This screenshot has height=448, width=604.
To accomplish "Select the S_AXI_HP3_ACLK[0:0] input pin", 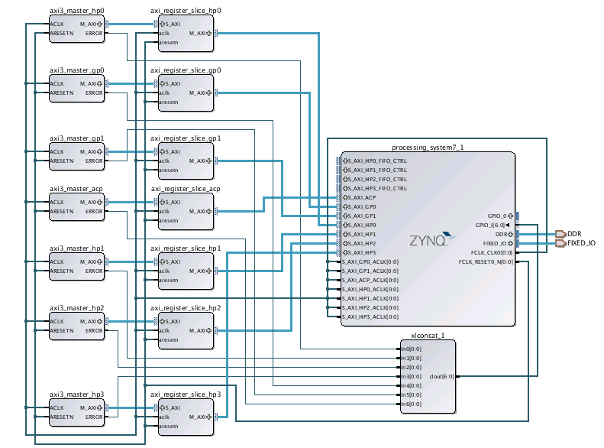I will (x=370, y=317).
